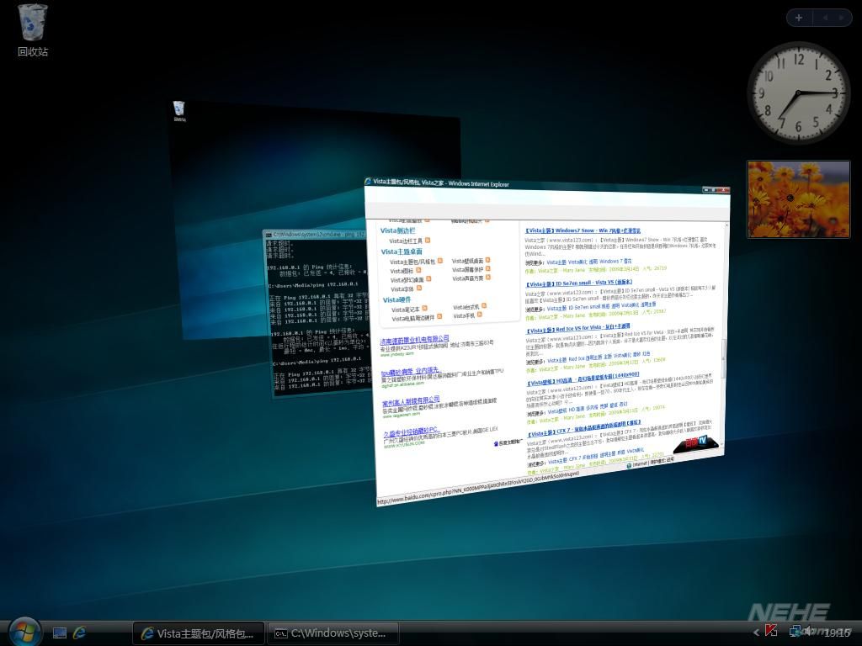Image resolution: width=862 pixels, height=646 pixels.
Task: Open the Vista硬件 heading link
Action: pyautogui.click(x=397, y=300)
